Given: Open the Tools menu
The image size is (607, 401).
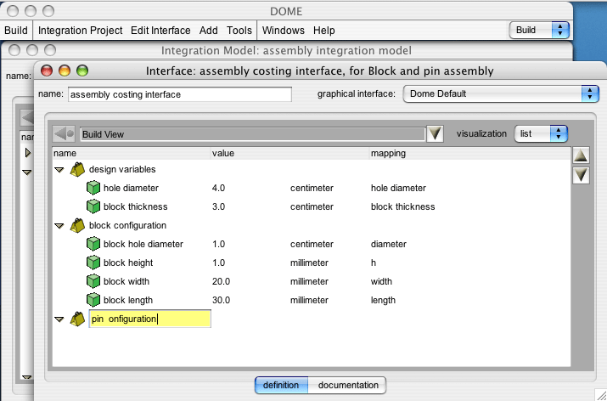Looking at the screenshot, I should (x=239, y=31).
